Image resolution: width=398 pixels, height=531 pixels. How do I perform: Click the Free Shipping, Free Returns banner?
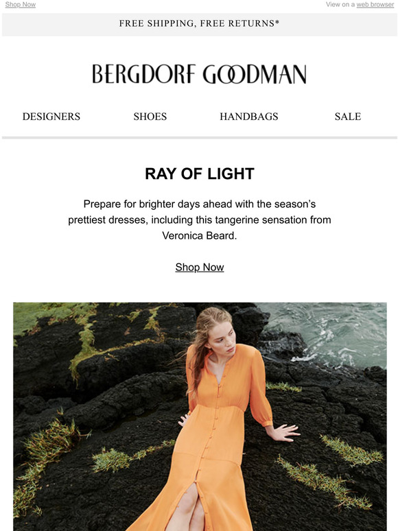199,25
